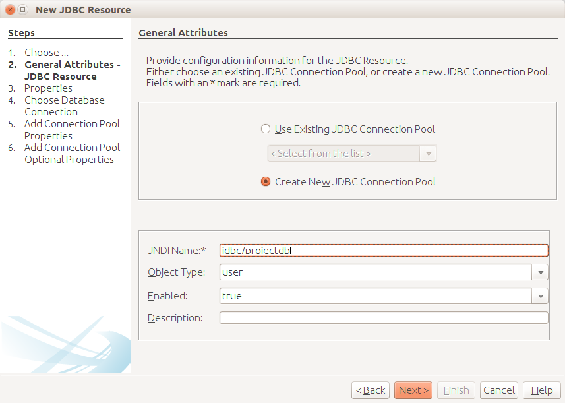
Task: Select the Create New JDBC Connection Pool option
Action: 266,181
